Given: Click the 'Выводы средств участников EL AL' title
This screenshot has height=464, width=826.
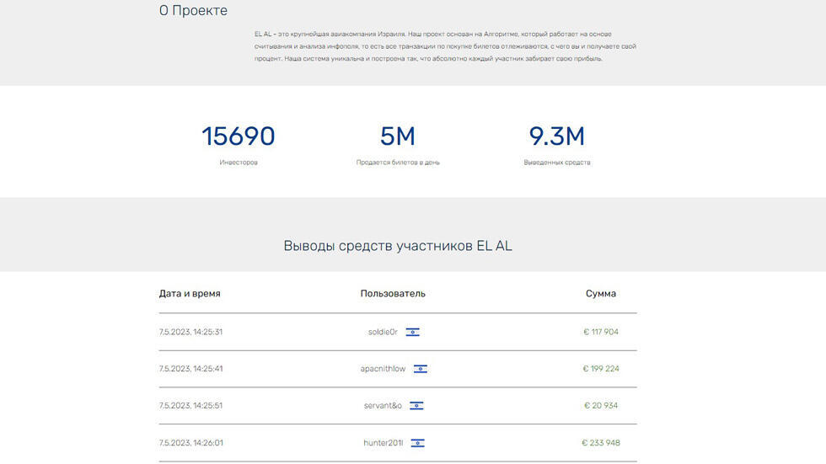Looking at the screenshot, I should click(x=398, y=246).
